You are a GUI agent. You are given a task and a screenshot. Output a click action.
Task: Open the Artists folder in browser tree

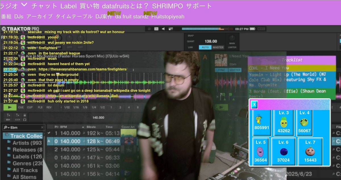click(24, 143)
